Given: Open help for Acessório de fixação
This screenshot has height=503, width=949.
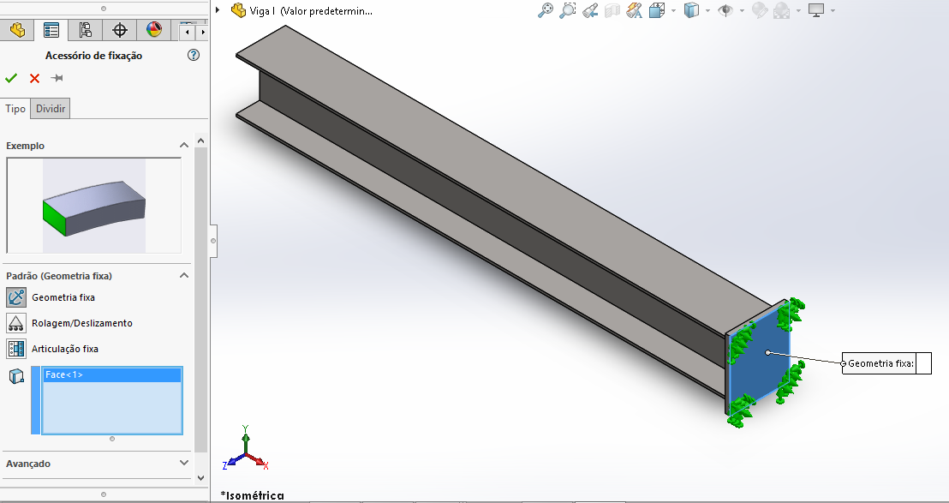Looking at the screenshot, I should [x=194, y=55].
